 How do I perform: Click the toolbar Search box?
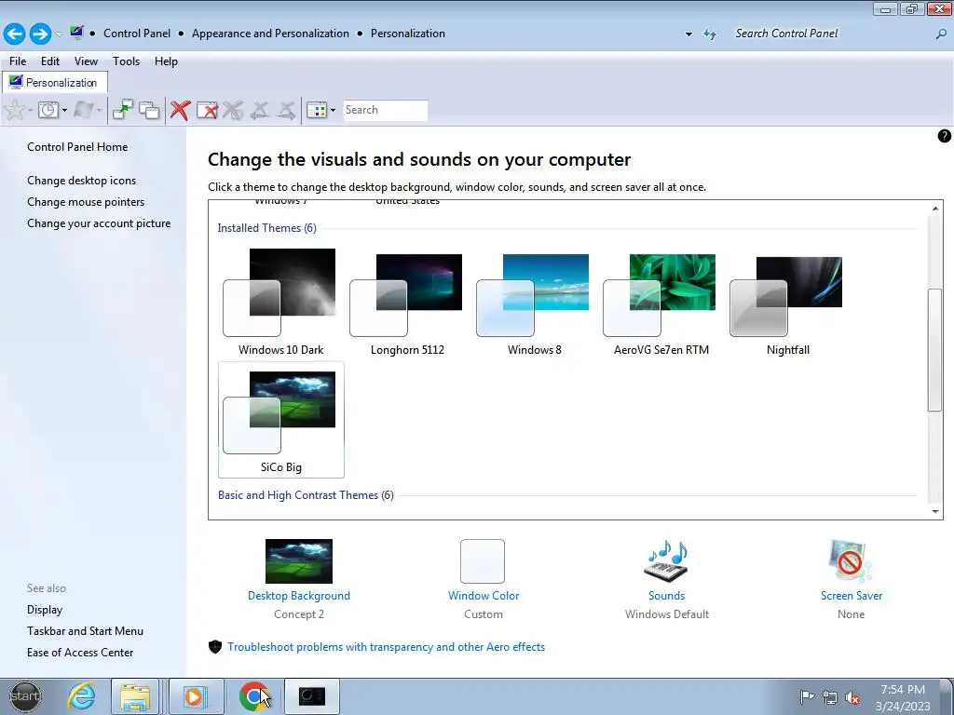(385, 110)
